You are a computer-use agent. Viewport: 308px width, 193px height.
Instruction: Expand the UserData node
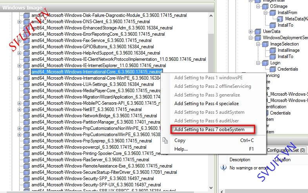[251, 31]
